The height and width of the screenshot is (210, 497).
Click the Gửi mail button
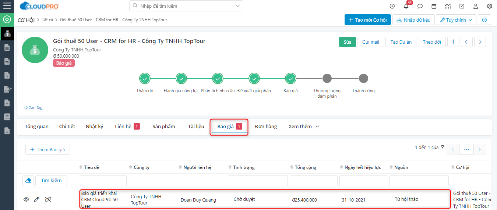371,42
